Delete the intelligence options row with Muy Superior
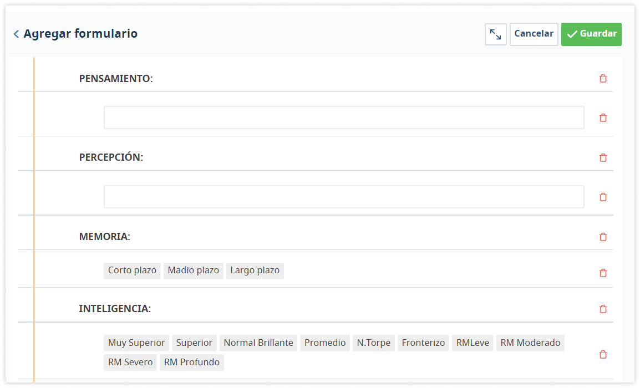The height and width of the screenshot is (388, 640). [603, 354]
